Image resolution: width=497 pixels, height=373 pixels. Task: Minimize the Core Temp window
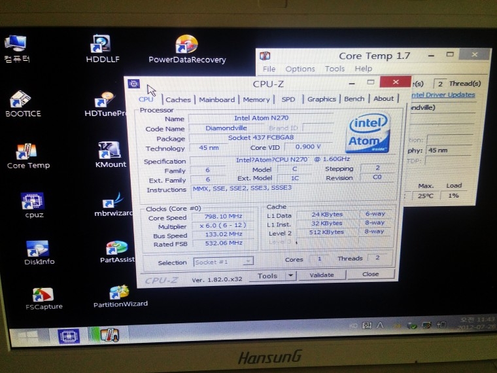coord(431,56)
